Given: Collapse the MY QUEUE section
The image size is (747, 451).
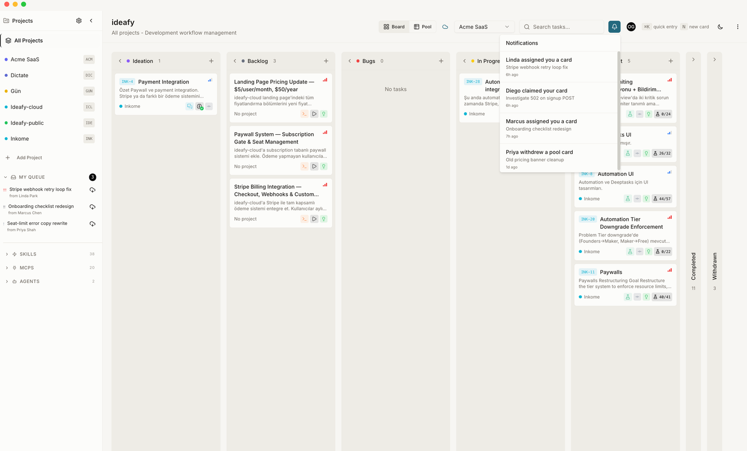Looking at the screenshot, I should [x=6, y=177].
